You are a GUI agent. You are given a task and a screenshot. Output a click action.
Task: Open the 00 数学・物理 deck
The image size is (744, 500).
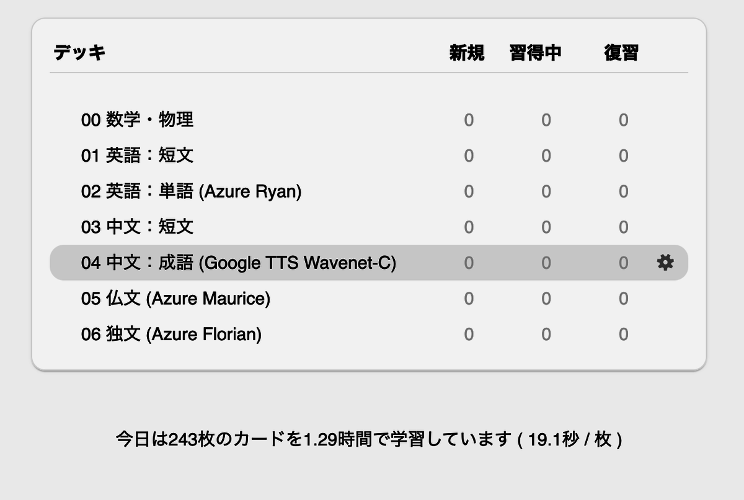137,120
